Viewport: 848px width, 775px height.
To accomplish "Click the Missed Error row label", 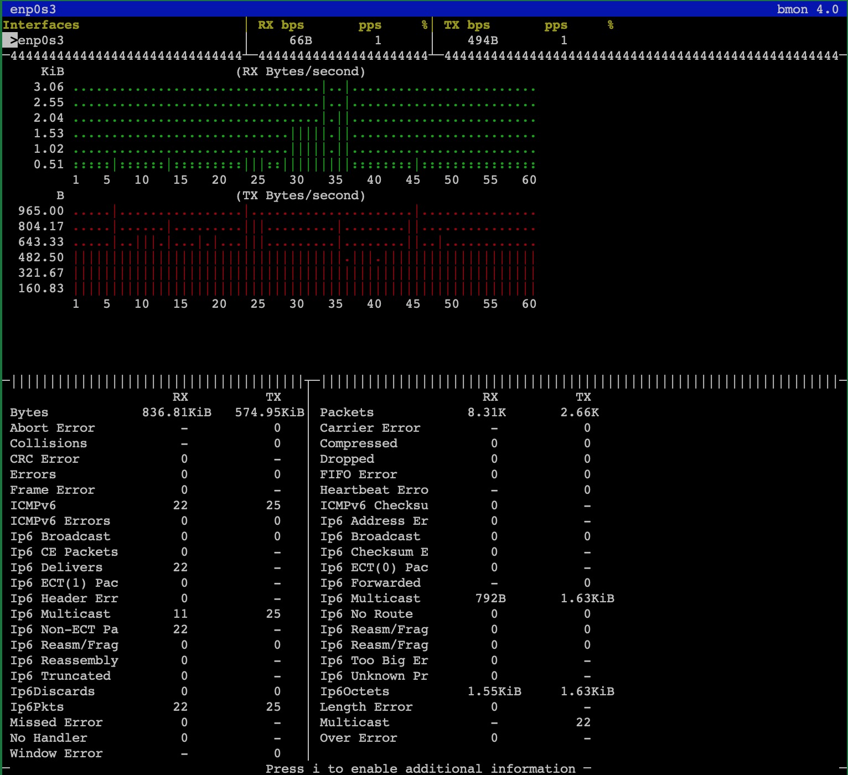I will coord(56,722).
